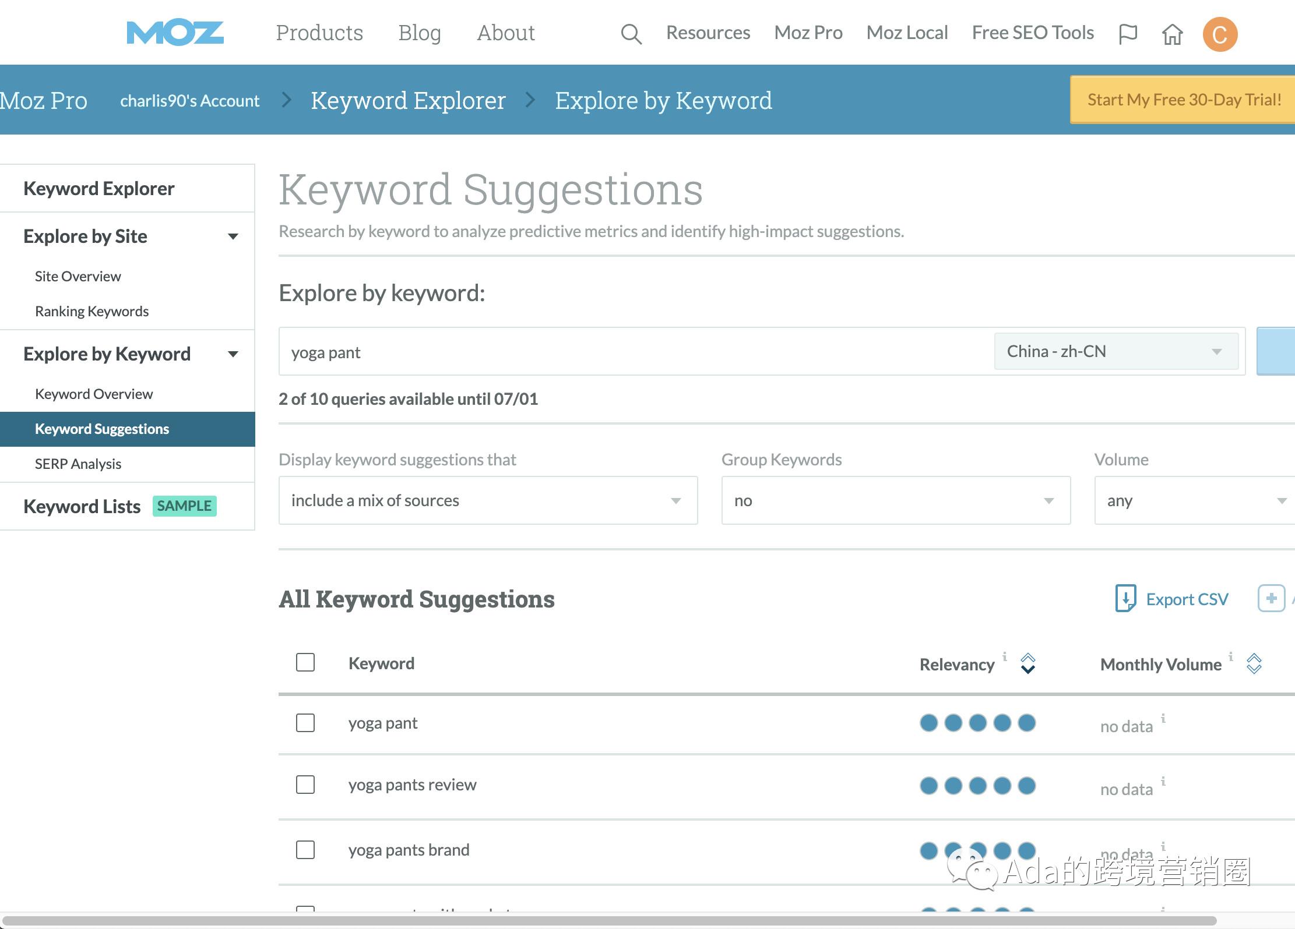Open include a mix of sources dropdown

click(487, 500)
